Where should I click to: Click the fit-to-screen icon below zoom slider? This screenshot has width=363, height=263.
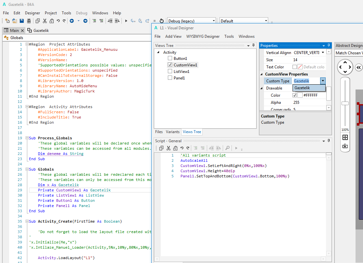coord(345,138)
